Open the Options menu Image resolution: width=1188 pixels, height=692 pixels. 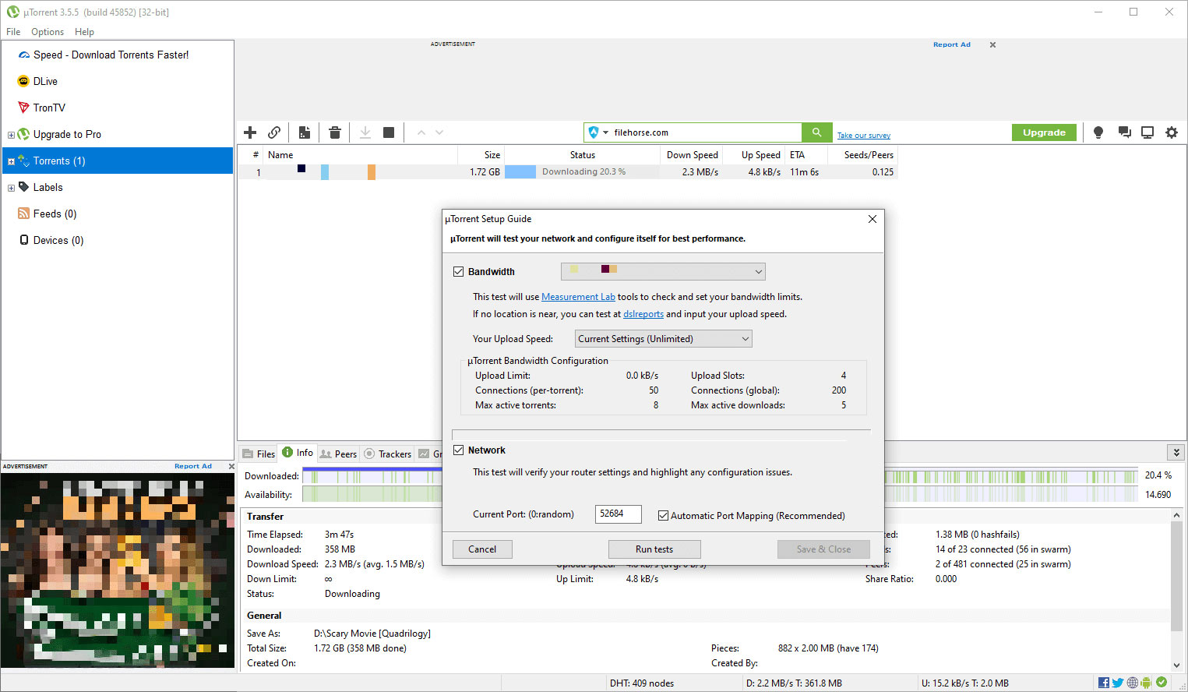48,32
